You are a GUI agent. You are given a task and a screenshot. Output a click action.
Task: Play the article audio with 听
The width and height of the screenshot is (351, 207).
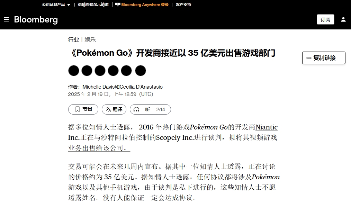click(x=150, y=109)
